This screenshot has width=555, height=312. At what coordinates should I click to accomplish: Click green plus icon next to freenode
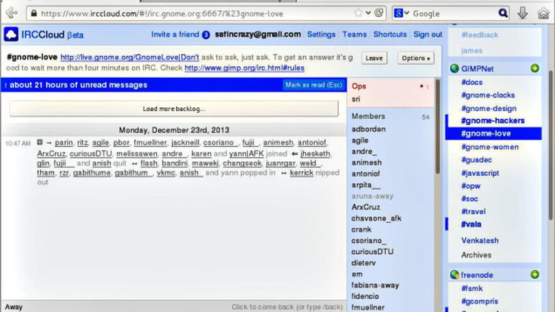click(x=535, y=275)
